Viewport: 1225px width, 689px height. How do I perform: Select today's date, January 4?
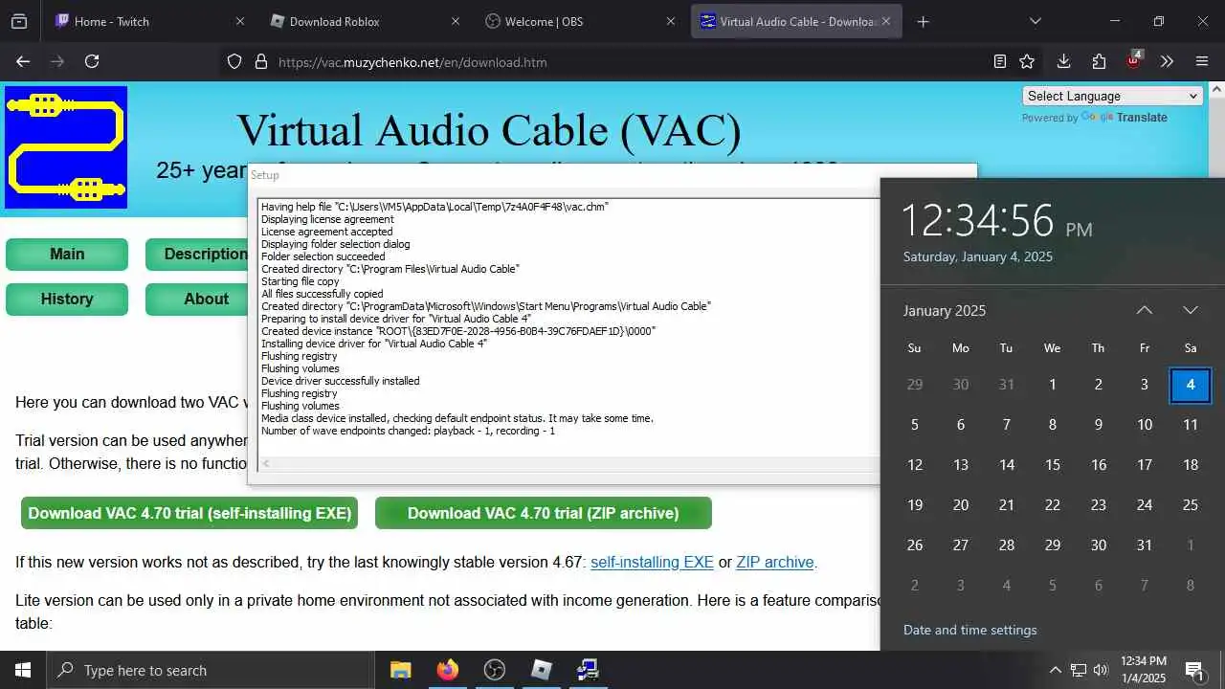click(1191, 385)
